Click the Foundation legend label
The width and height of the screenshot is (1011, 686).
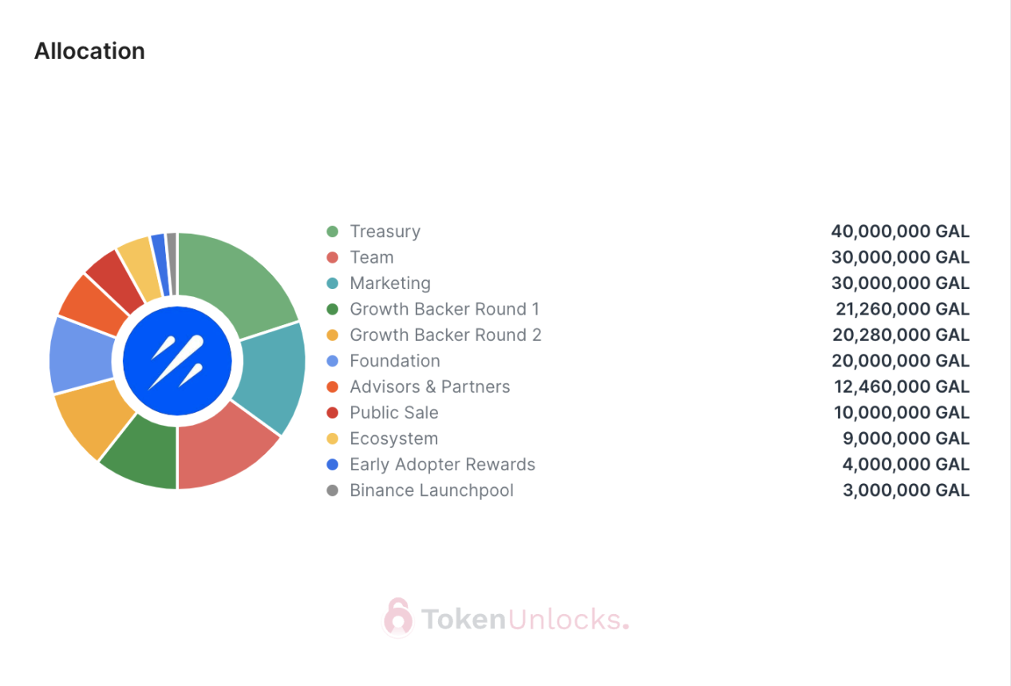tap(395, 361)
